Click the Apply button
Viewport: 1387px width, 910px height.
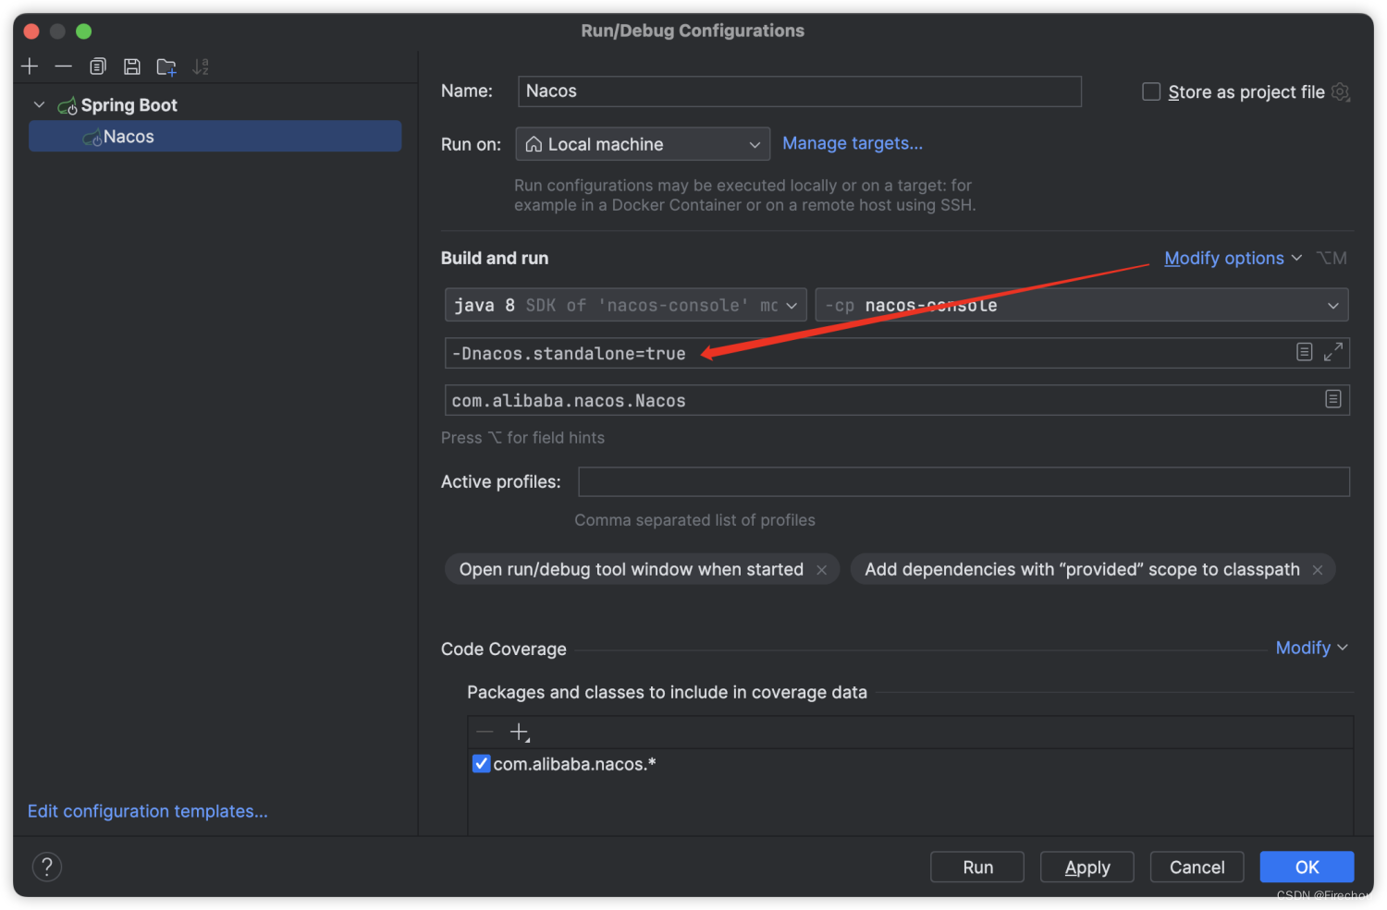point(1087,867)
